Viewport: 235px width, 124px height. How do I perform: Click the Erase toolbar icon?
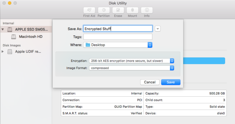point(118,10)
